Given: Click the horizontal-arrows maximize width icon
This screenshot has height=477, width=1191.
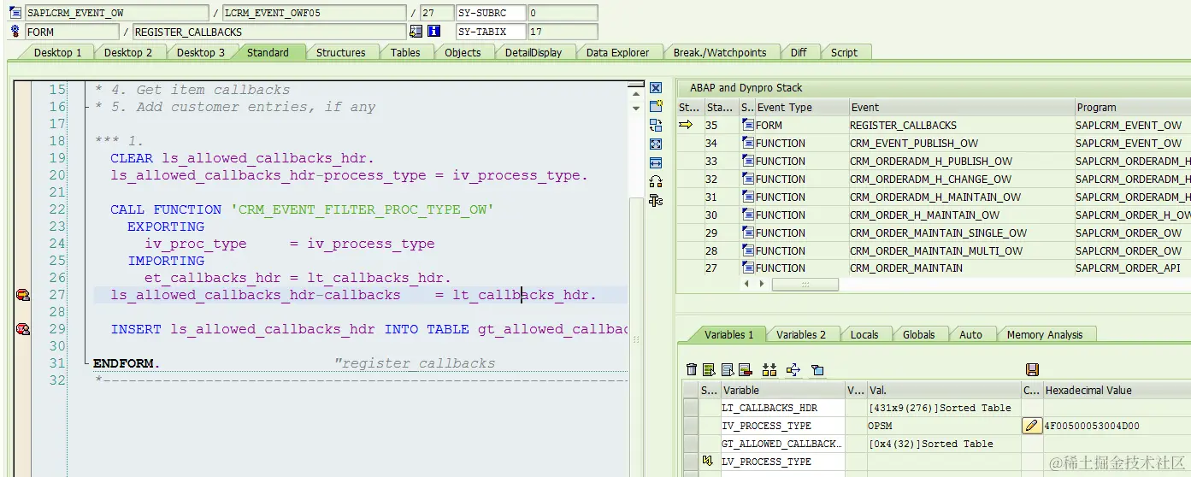Looking at the screenshot, I should coord(656,162).
